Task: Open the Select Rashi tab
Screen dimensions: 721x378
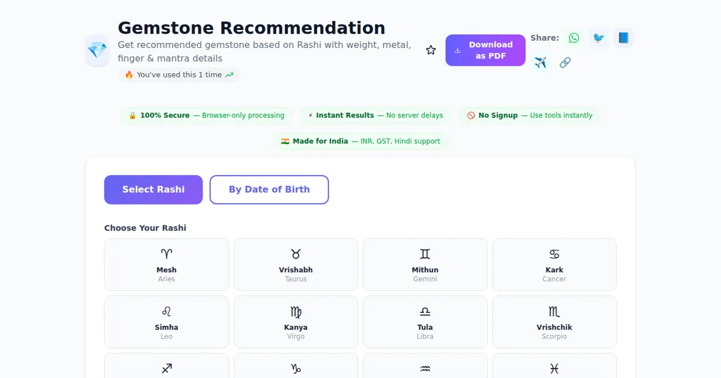Action: pos(153,189)
